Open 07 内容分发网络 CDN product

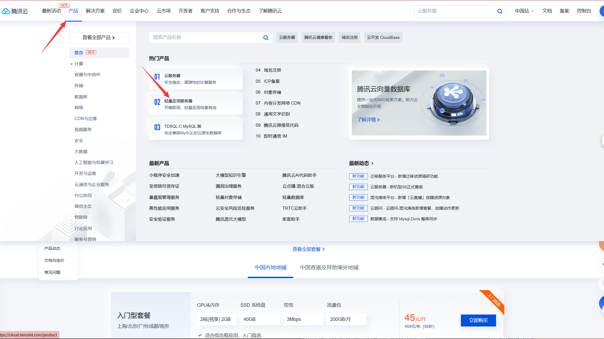pyautogui.click(x=278, y=103)
